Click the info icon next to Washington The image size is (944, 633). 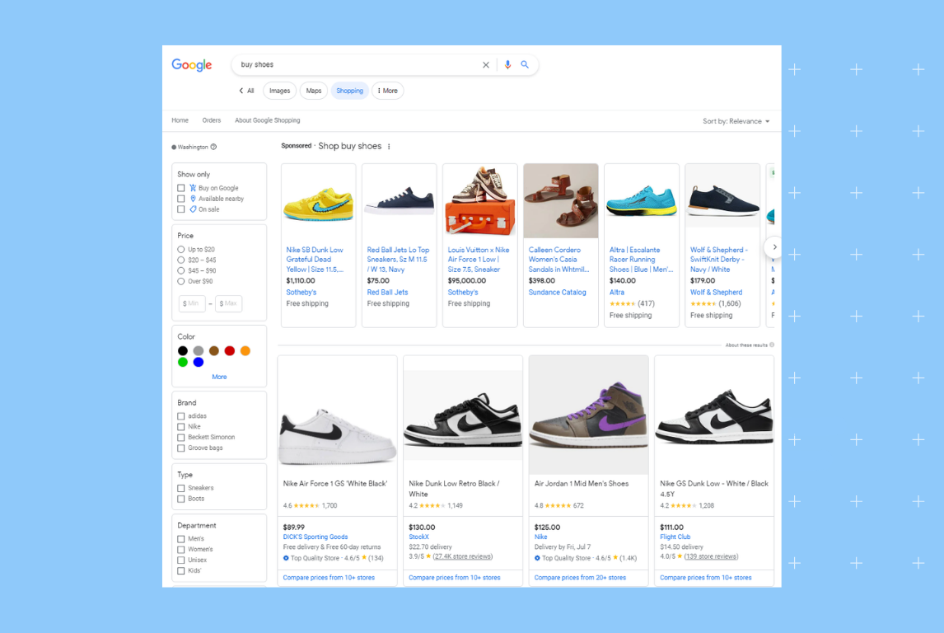(213, 147)
